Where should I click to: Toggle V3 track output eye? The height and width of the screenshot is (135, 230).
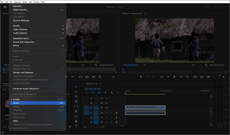point(107,98)
